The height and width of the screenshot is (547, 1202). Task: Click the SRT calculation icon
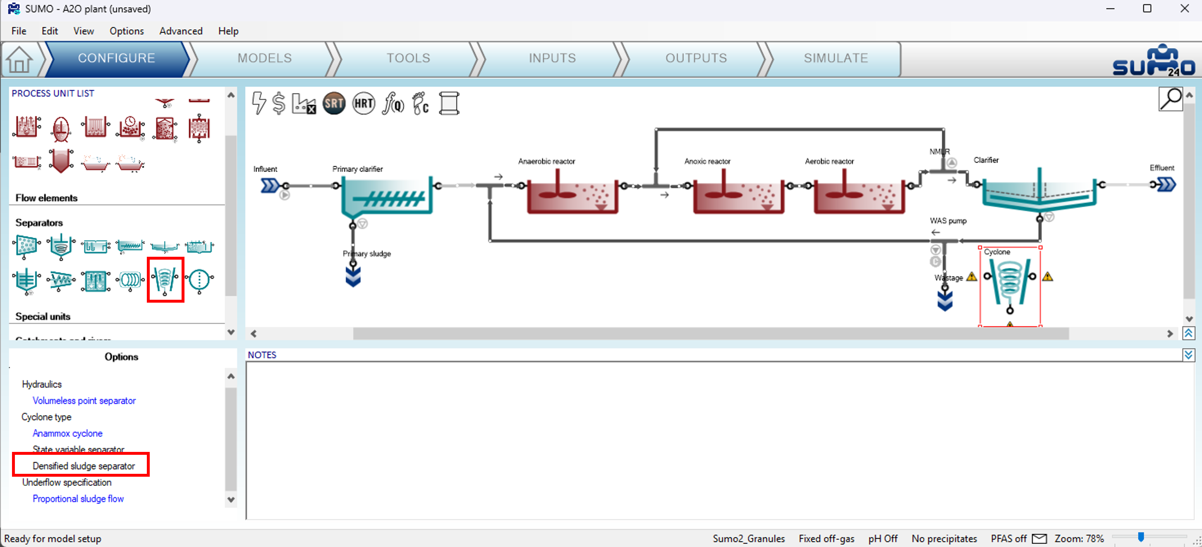click(x=334, y=103)
